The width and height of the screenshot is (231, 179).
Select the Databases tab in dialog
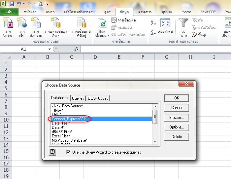click(60, 98)
